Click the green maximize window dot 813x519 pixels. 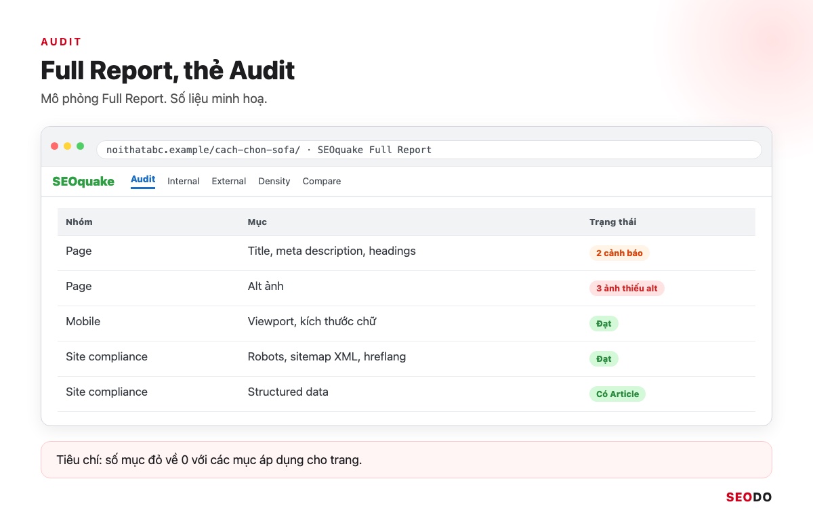(x=81, y=146)
